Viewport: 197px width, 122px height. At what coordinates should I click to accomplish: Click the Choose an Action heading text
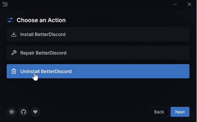[x=41, y=20]
